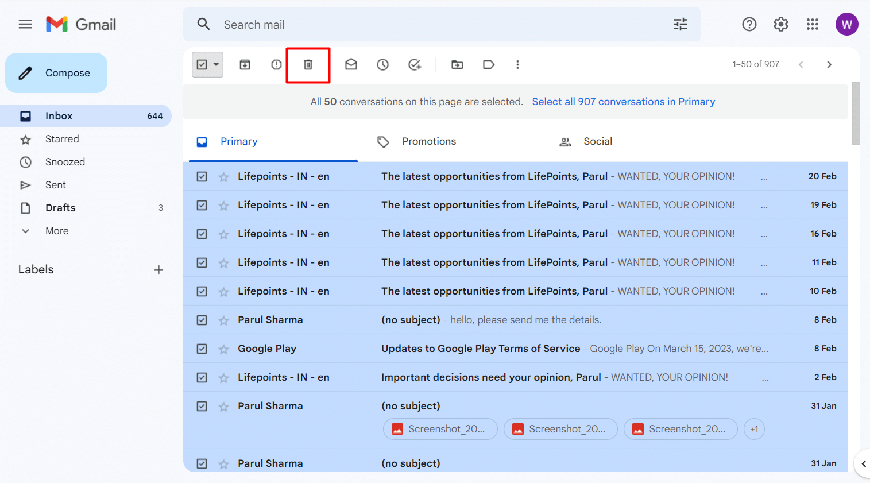The image size is (870, 483).
Task: Star the 8 Feb Parul Sharma email
Action: point(224,320)
